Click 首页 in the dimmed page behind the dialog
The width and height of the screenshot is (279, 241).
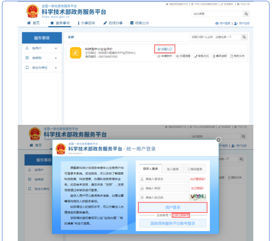(x=36, y=145)
